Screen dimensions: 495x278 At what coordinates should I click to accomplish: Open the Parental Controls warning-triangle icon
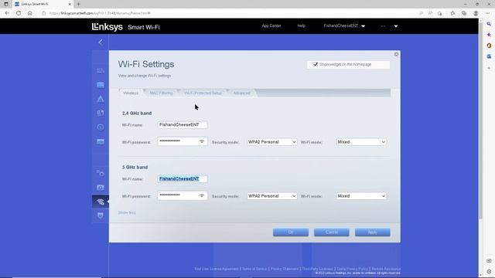(x=101, y=99)
